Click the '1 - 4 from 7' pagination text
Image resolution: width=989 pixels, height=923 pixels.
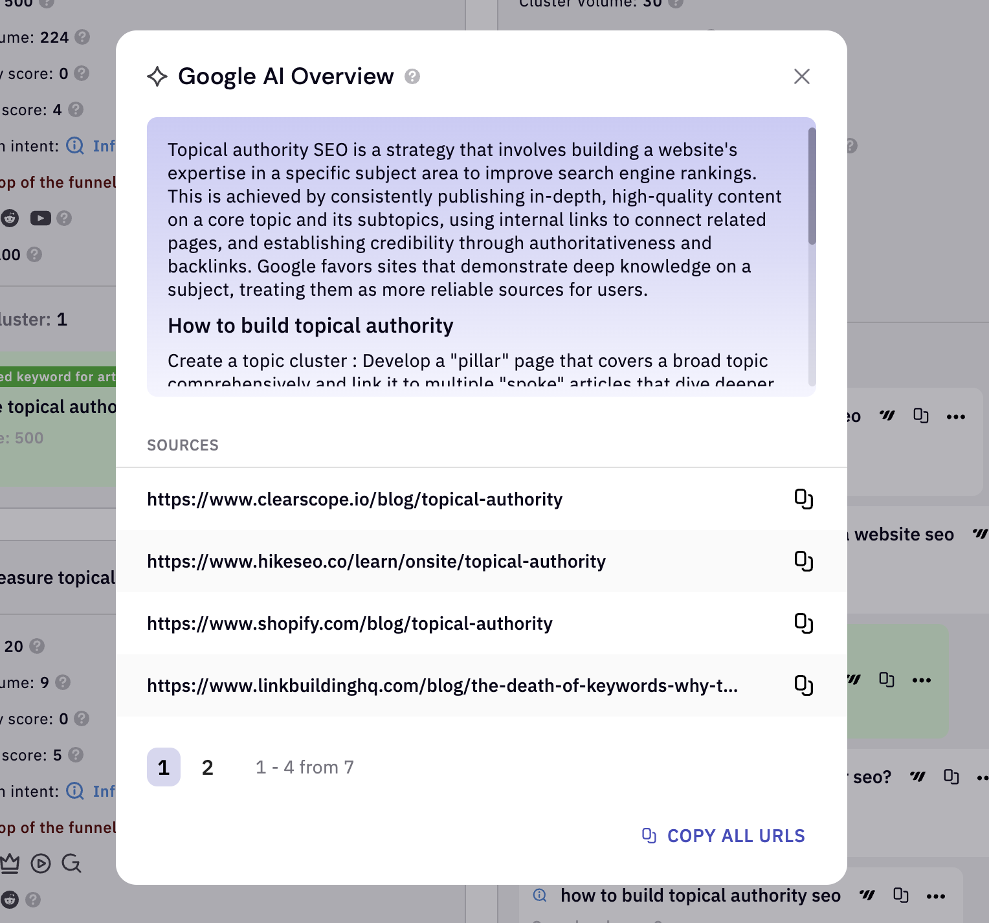tap(304, 767)
